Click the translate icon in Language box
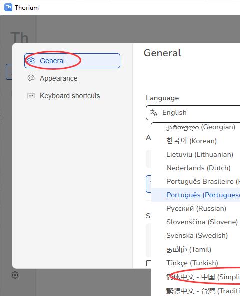Image resolution: width=240 pixels, height=296 pixels. pyautogui.click(x=154, y=113)
